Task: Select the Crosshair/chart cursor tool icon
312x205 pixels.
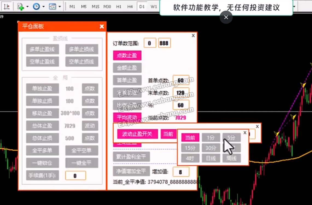Action: pyautogui.click(x=6, y=6)
